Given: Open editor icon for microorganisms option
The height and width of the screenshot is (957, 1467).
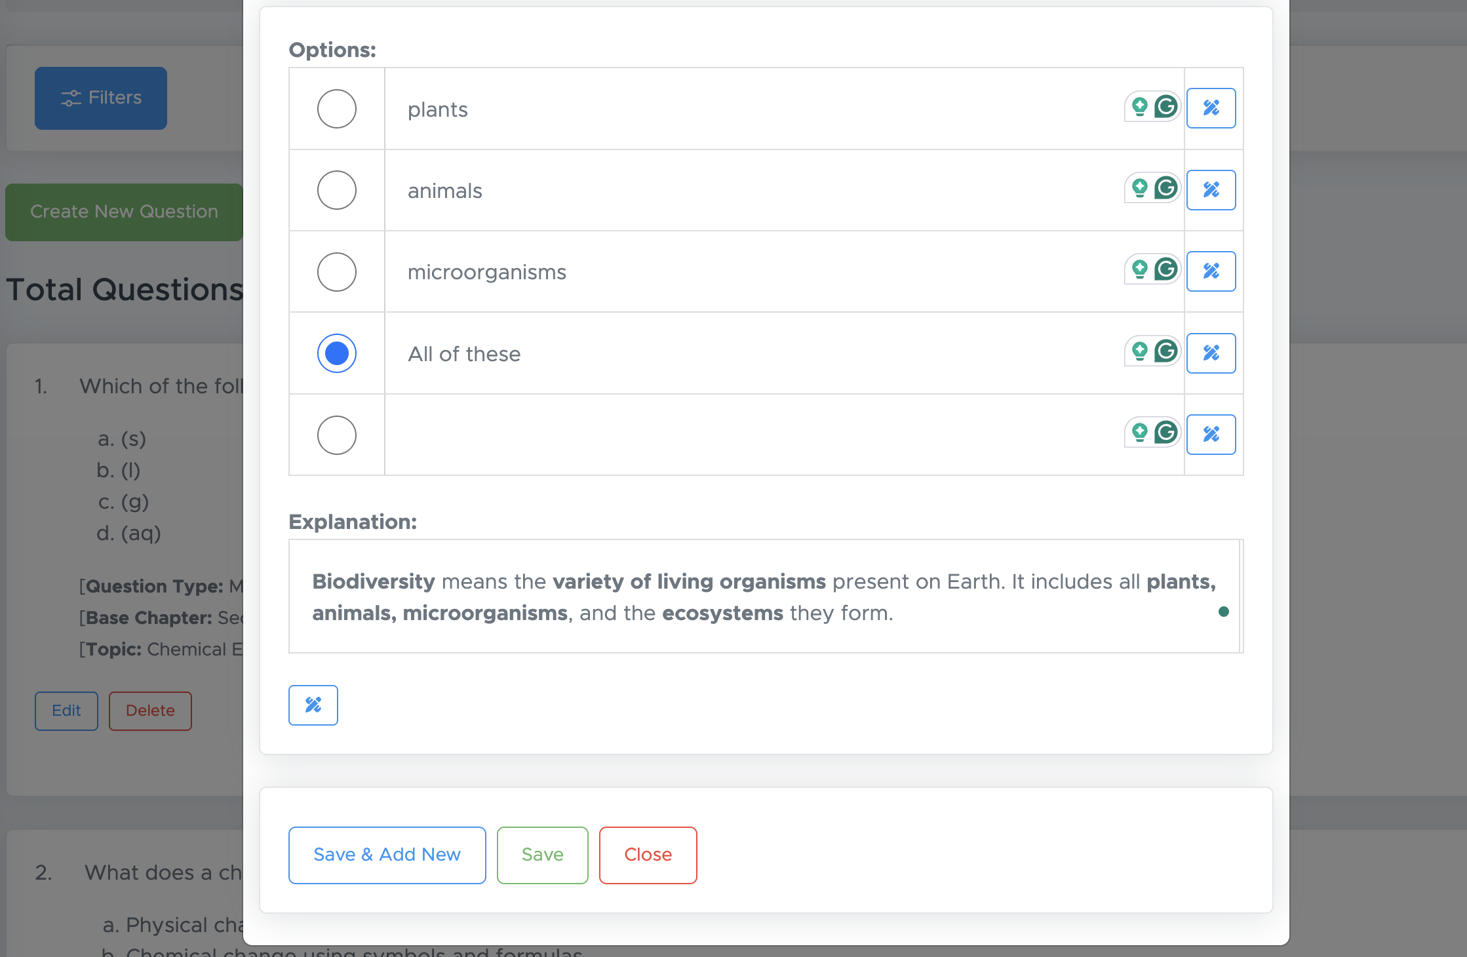Looking at the screenshot, I should click(1211, 271).
